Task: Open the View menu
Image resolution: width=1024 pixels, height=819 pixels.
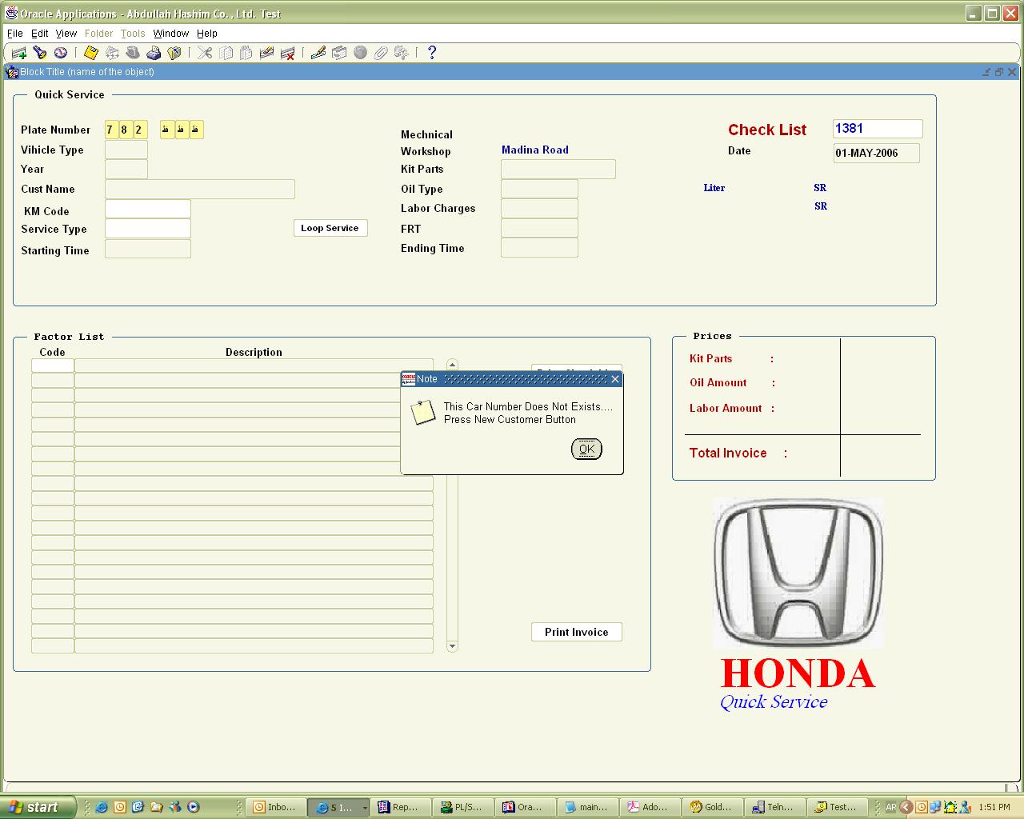Action: tap(66, 34)
